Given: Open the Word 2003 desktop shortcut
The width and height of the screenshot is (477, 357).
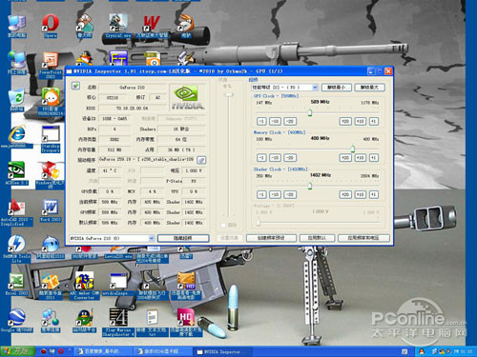Looking at the screenshot, I should click(x=51, y=210).
